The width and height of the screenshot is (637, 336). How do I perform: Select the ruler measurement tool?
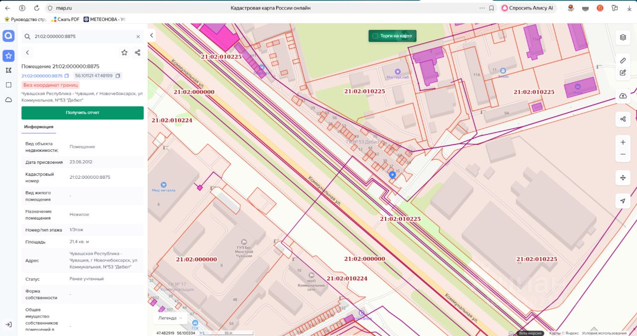[623, 61]
